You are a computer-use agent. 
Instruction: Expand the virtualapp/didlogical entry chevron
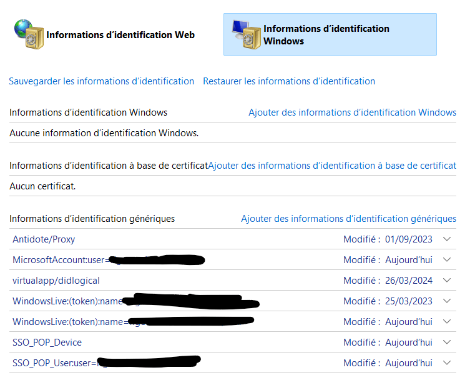[x=447, y=281]
